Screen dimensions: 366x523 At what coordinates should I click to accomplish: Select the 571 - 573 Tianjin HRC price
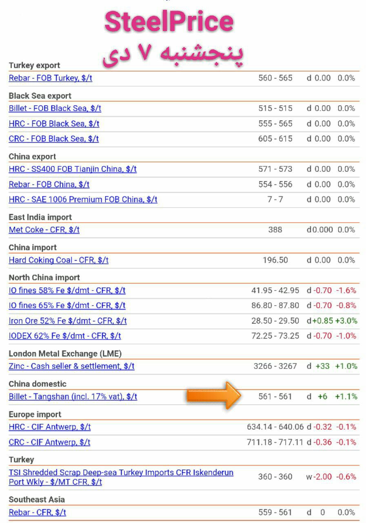(275, 169)
